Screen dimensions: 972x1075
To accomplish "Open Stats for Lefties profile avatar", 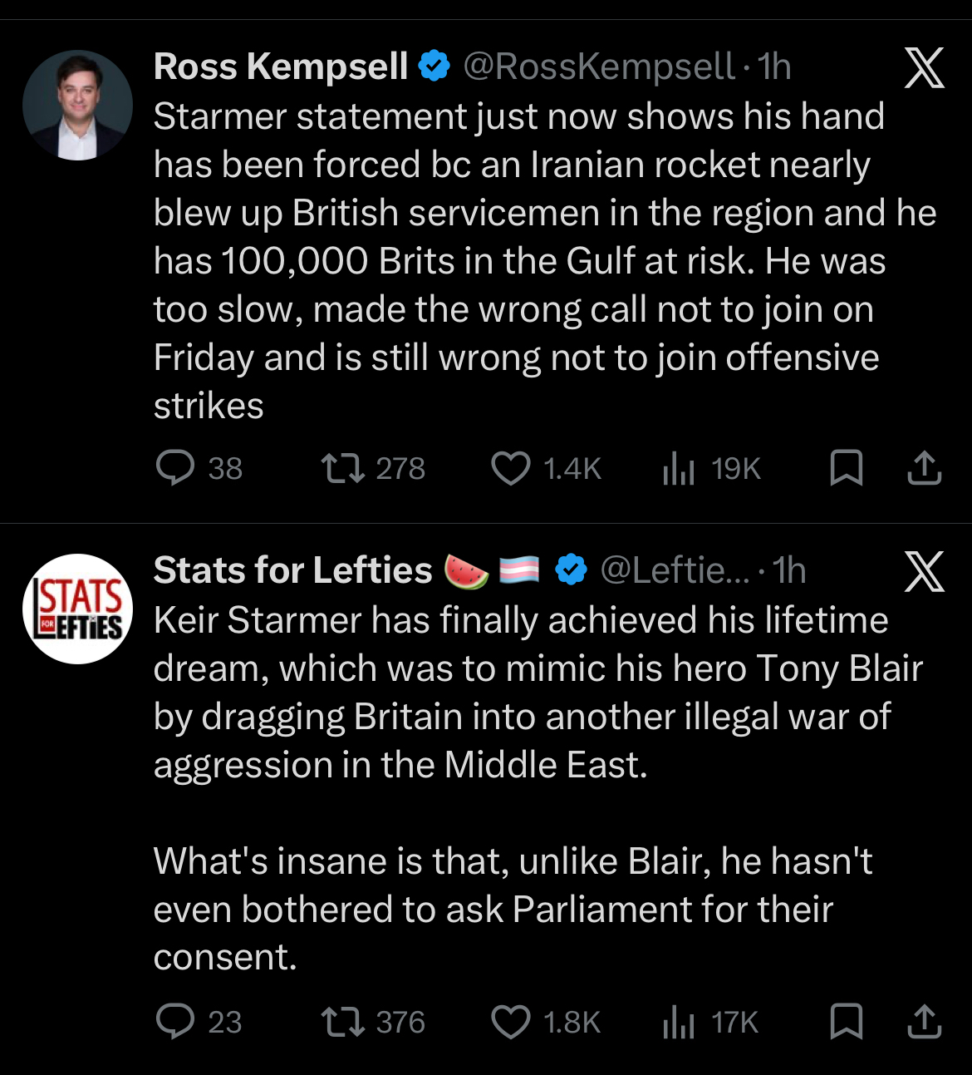I will tap(77, 609).
